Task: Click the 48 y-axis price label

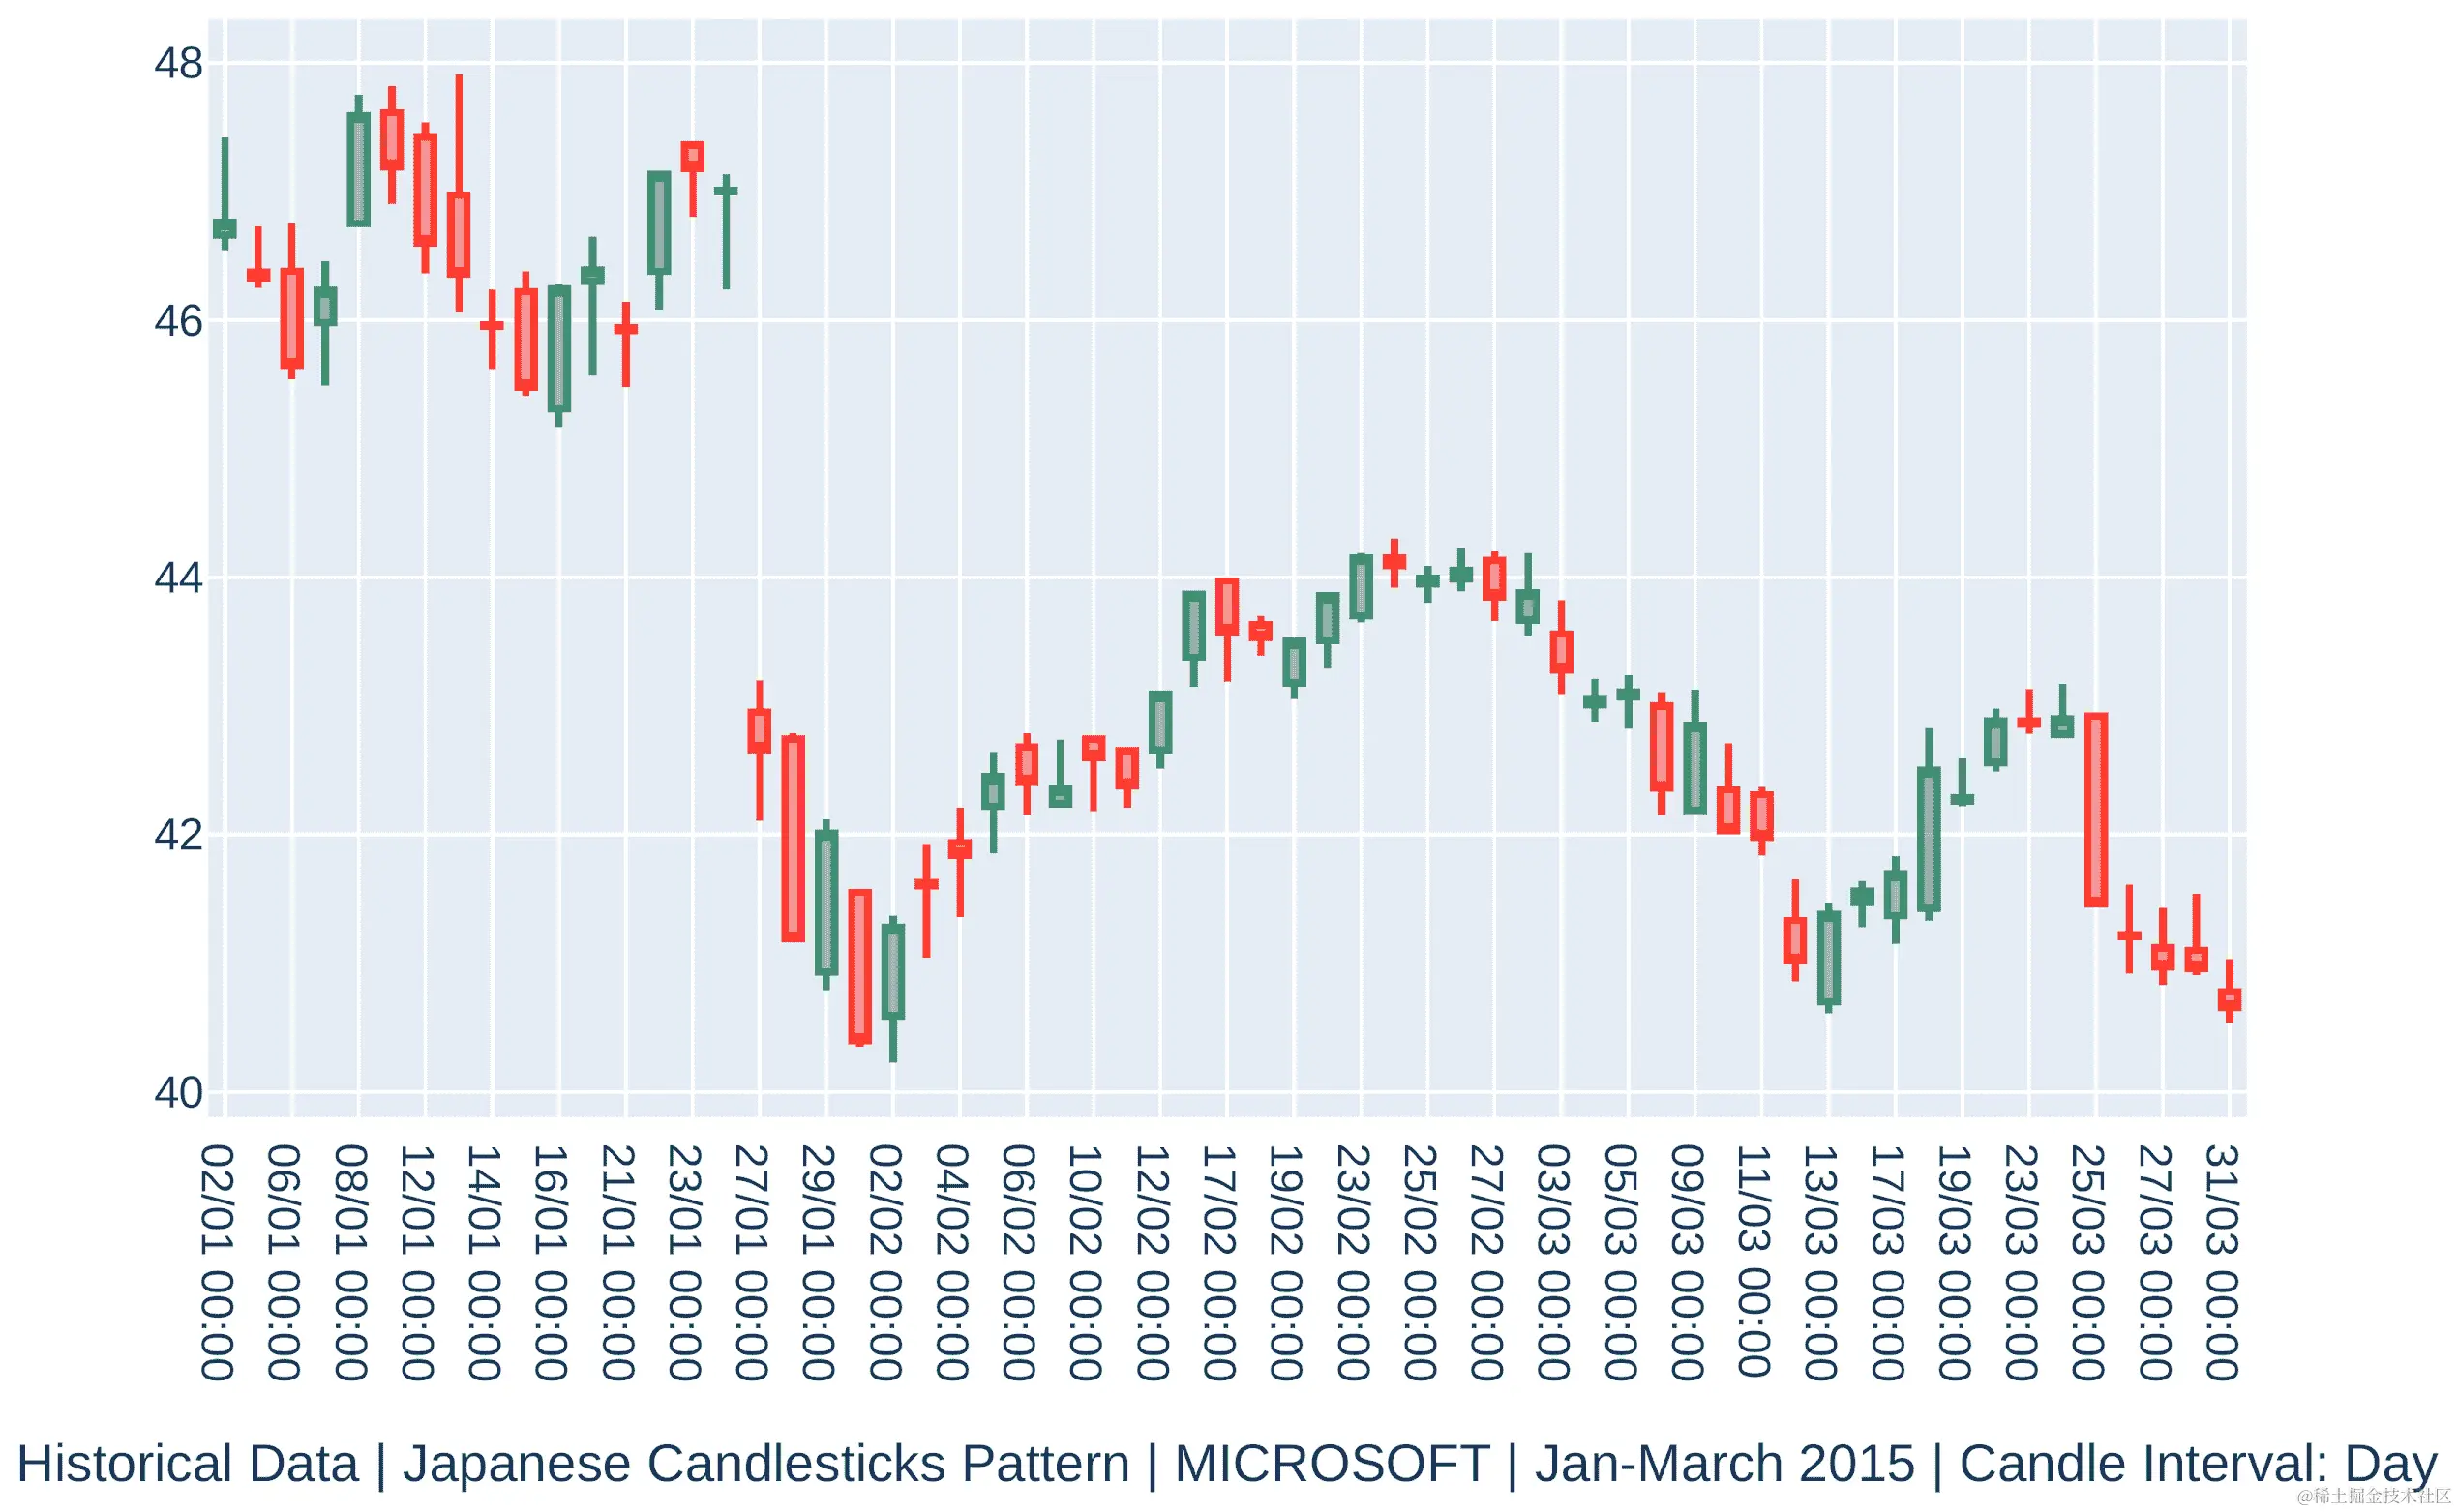Action: tap(178, 63)
